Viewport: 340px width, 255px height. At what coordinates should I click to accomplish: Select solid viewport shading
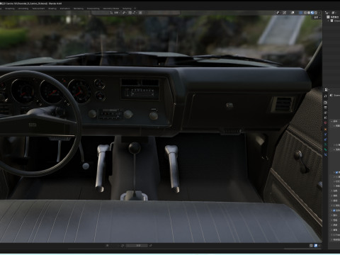[309, 13]
